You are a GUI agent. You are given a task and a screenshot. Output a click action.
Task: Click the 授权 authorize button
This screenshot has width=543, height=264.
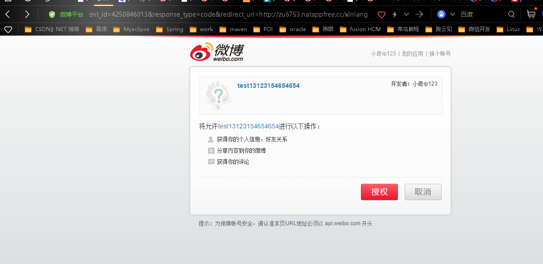click(379, 192)
